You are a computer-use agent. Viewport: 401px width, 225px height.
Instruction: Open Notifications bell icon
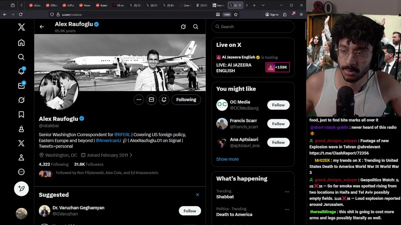tap(21, 71)
